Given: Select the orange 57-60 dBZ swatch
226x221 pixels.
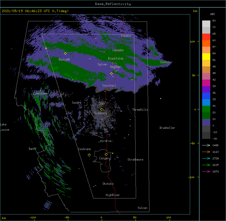Looking at the screenshot, I should pos(206,43).
